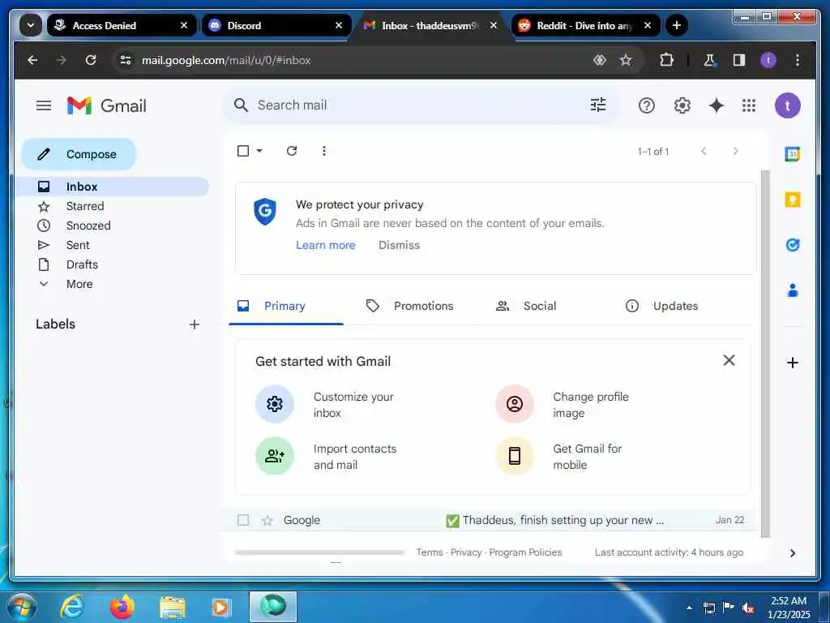This screenshot has height=623, width=830.
Task: Open Google Tasks side panel icon
Action: coord(792,245)
